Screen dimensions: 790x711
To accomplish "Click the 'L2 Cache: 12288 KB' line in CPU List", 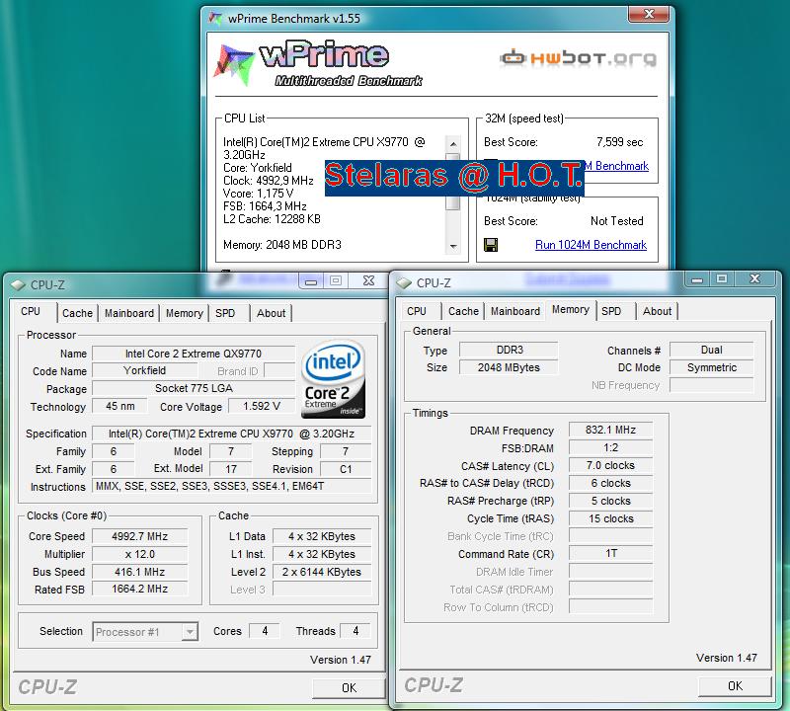I will [x=272, y=219].
